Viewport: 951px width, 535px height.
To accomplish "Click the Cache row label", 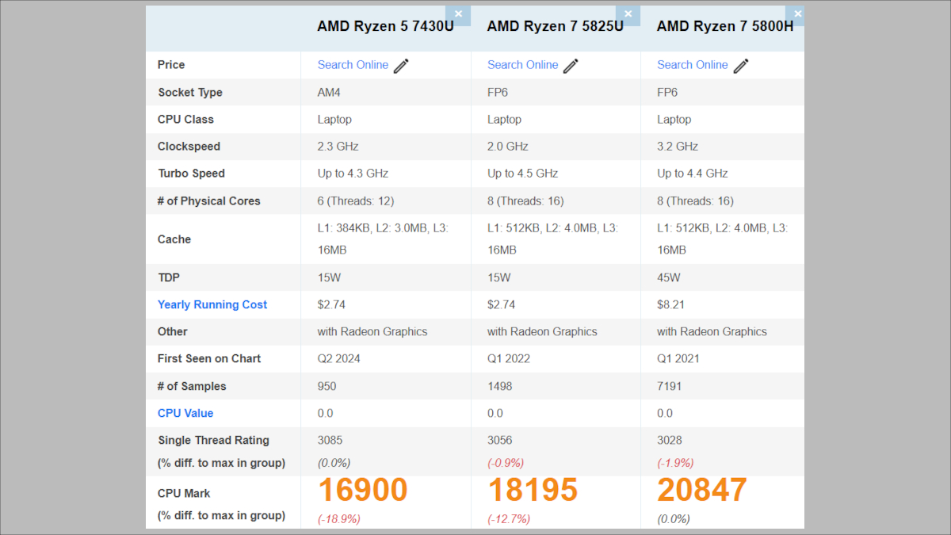I will click(x=173, y=239).
